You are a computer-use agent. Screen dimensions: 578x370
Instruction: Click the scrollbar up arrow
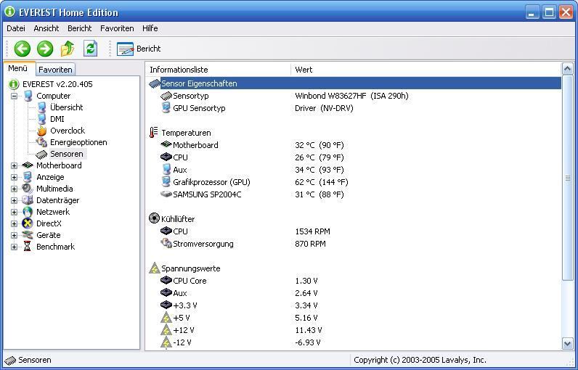pos(567,69)
